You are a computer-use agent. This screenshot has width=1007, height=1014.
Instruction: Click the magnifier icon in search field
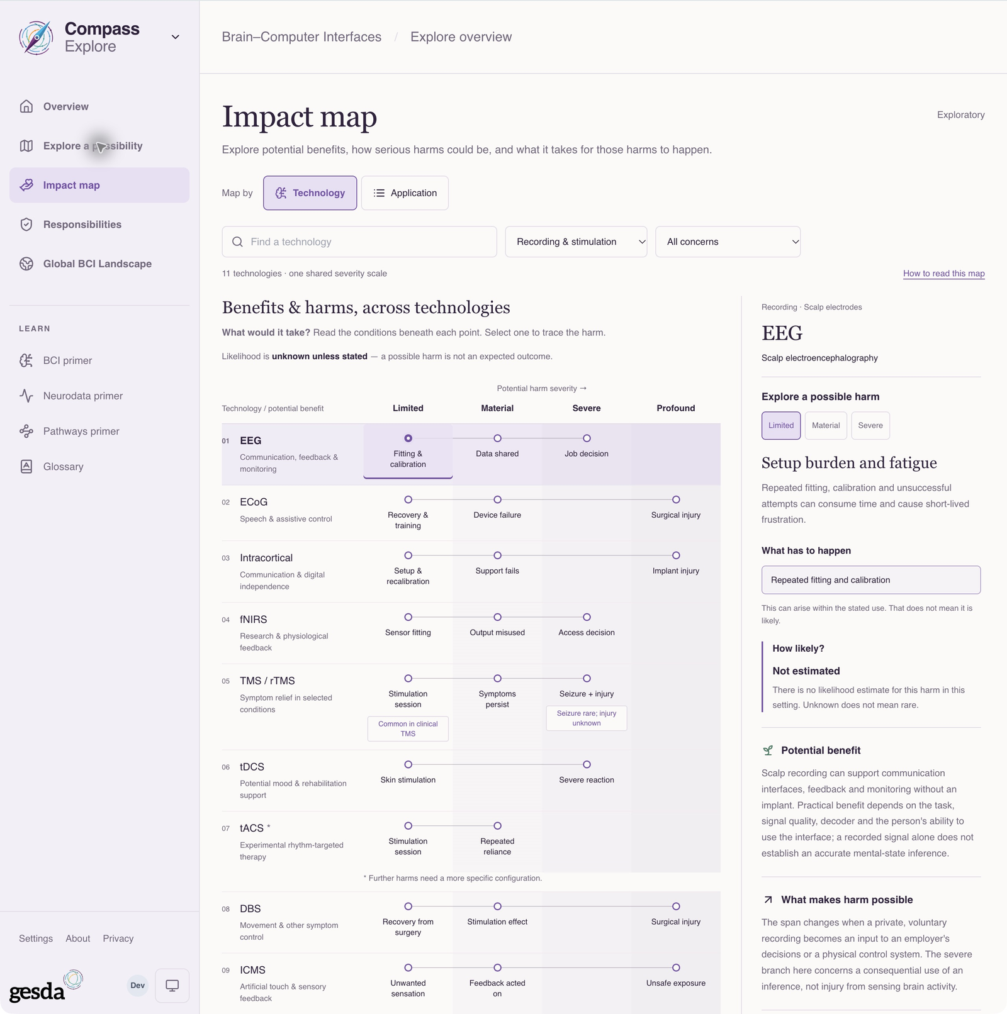[237, 242]
